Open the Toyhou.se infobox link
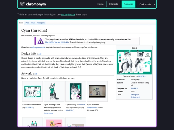This screenshot has height=130, width=174. pos(135,97)
